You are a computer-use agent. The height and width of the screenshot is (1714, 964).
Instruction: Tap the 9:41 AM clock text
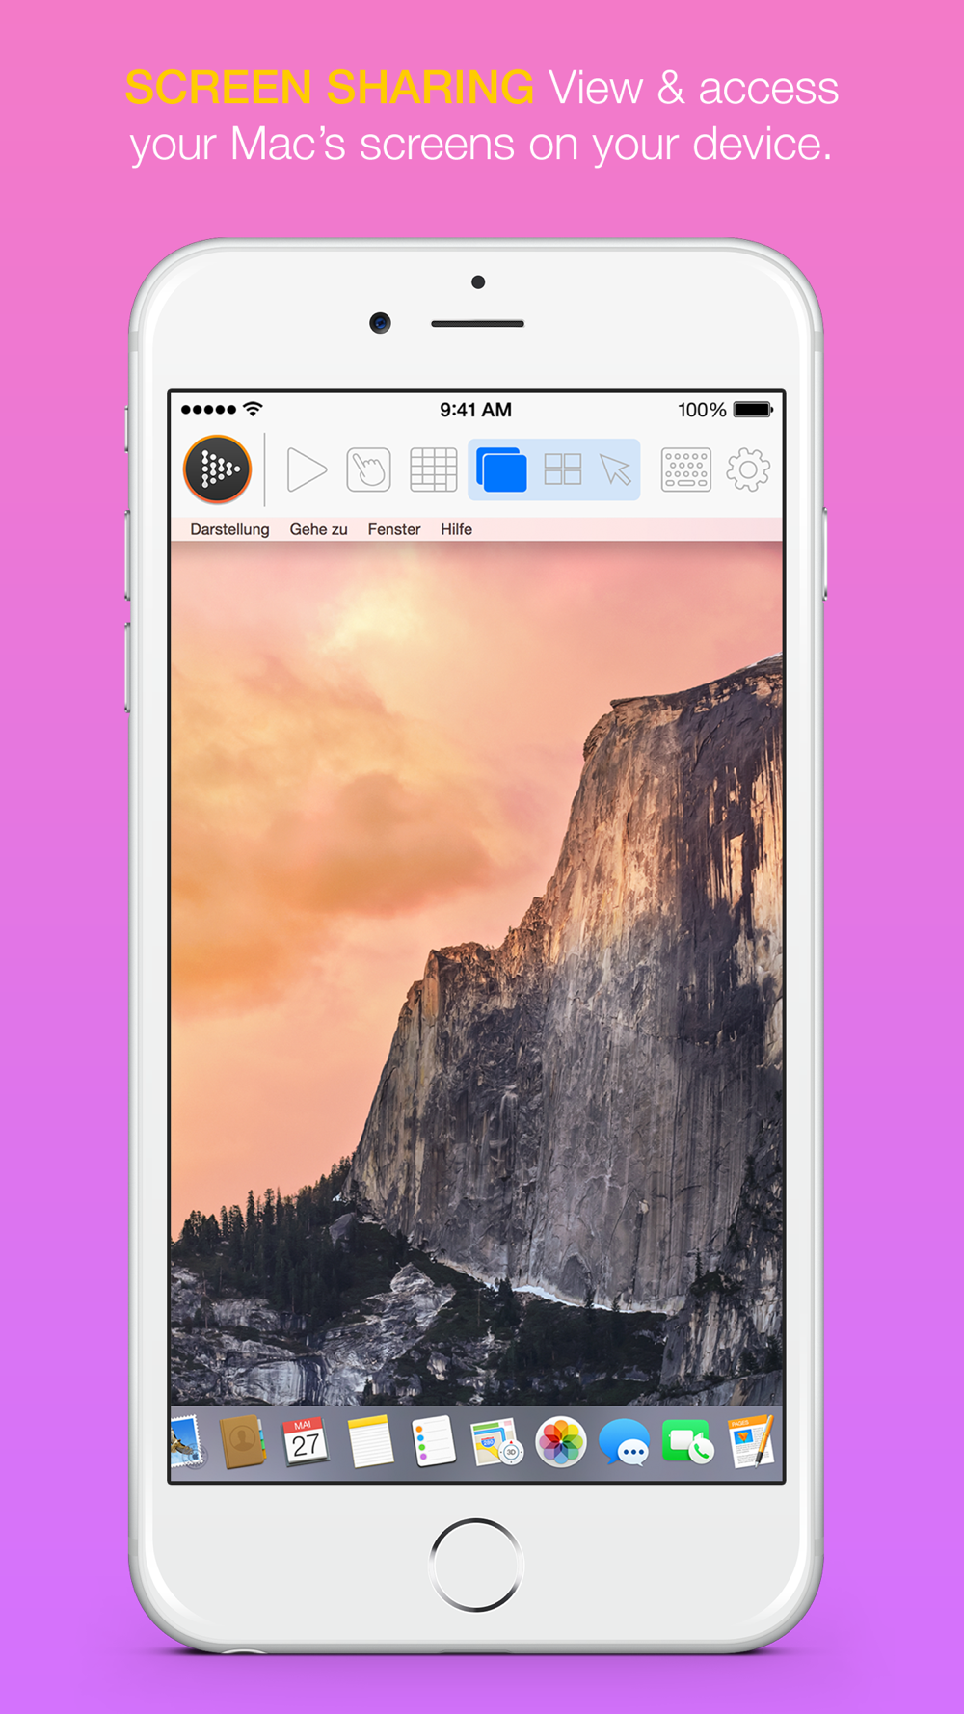point(475,410)
